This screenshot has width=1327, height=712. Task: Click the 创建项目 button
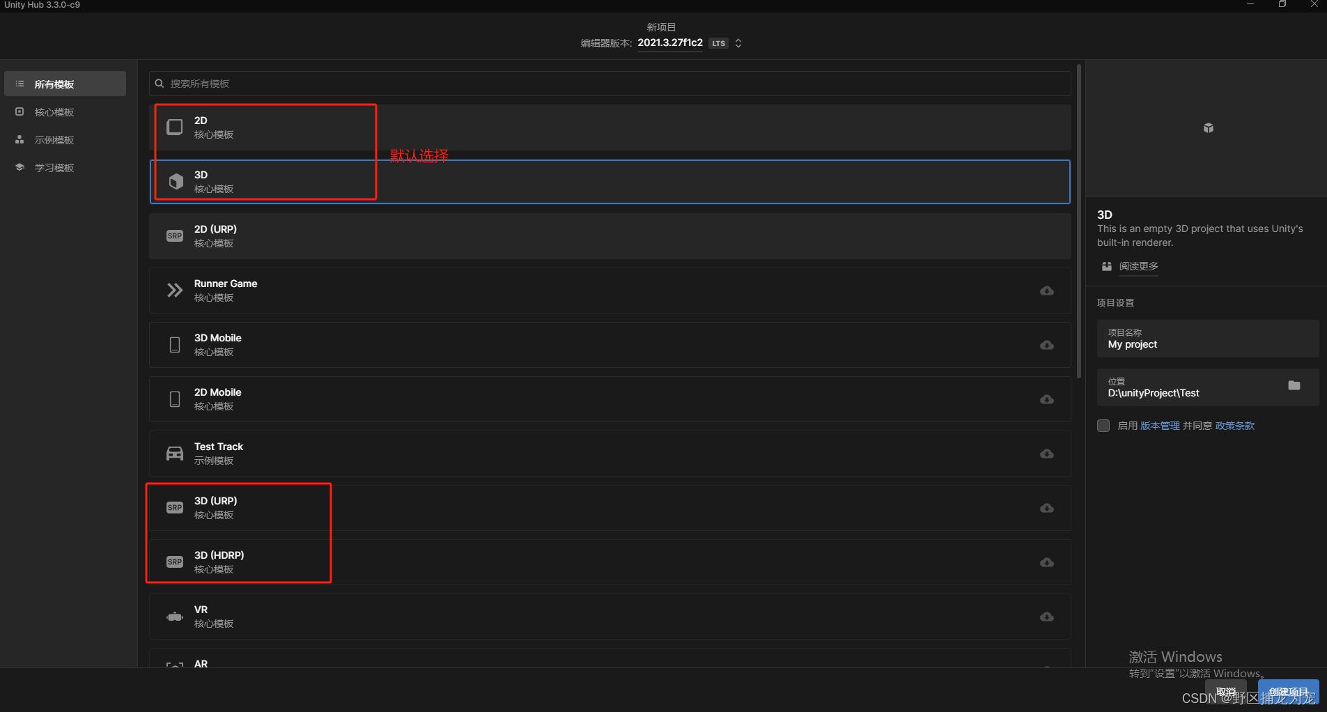(1288, 692)
